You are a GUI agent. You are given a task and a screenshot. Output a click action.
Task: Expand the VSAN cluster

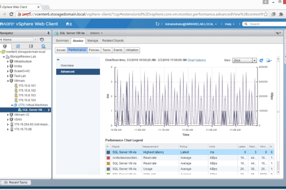coord(8,120)
